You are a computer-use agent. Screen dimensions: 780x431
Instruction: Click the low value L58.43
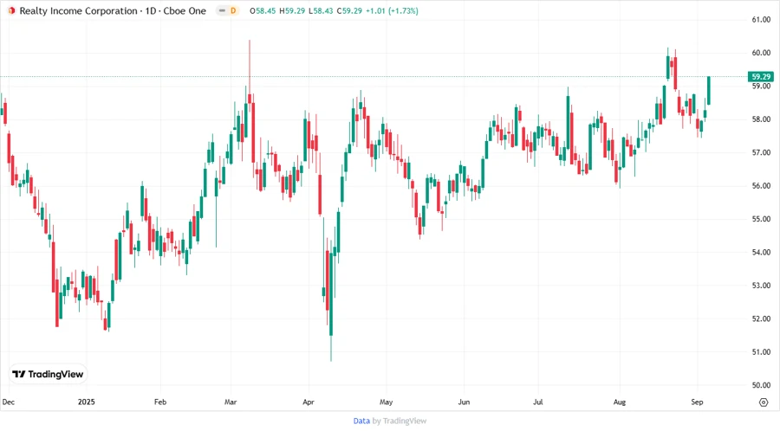pyautogui.click(x=321, y=11)
